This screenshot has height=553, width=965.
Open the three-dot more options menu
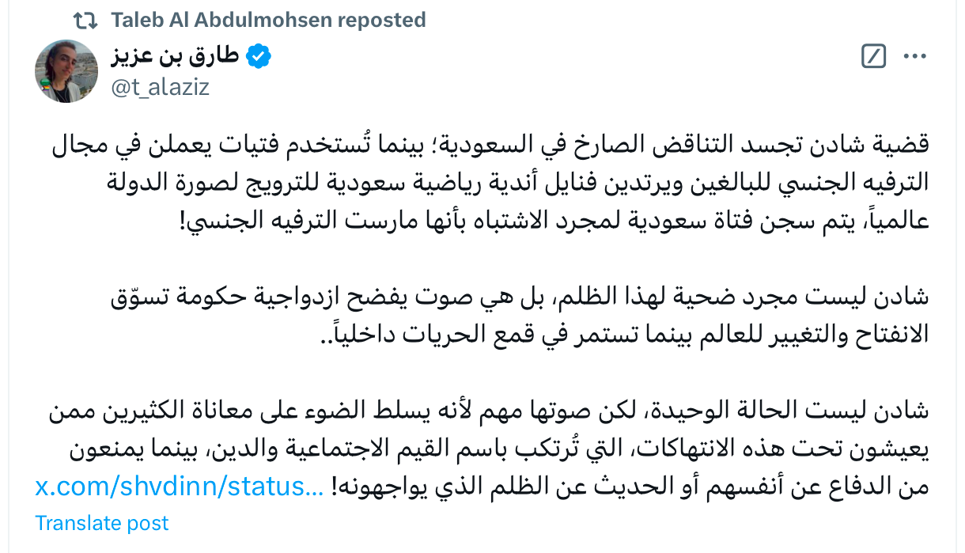pos(914,56)
